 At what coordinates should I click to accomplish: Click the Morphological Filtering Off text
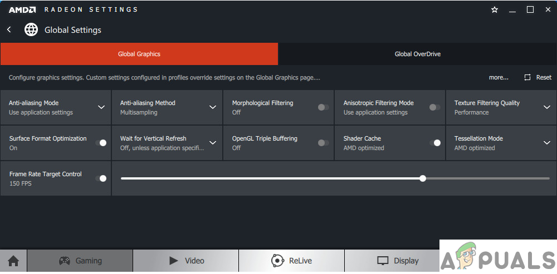236,112
